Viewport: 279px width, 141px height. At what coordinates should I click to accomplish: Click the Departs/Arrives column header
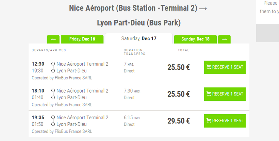[x=49, y=50]
